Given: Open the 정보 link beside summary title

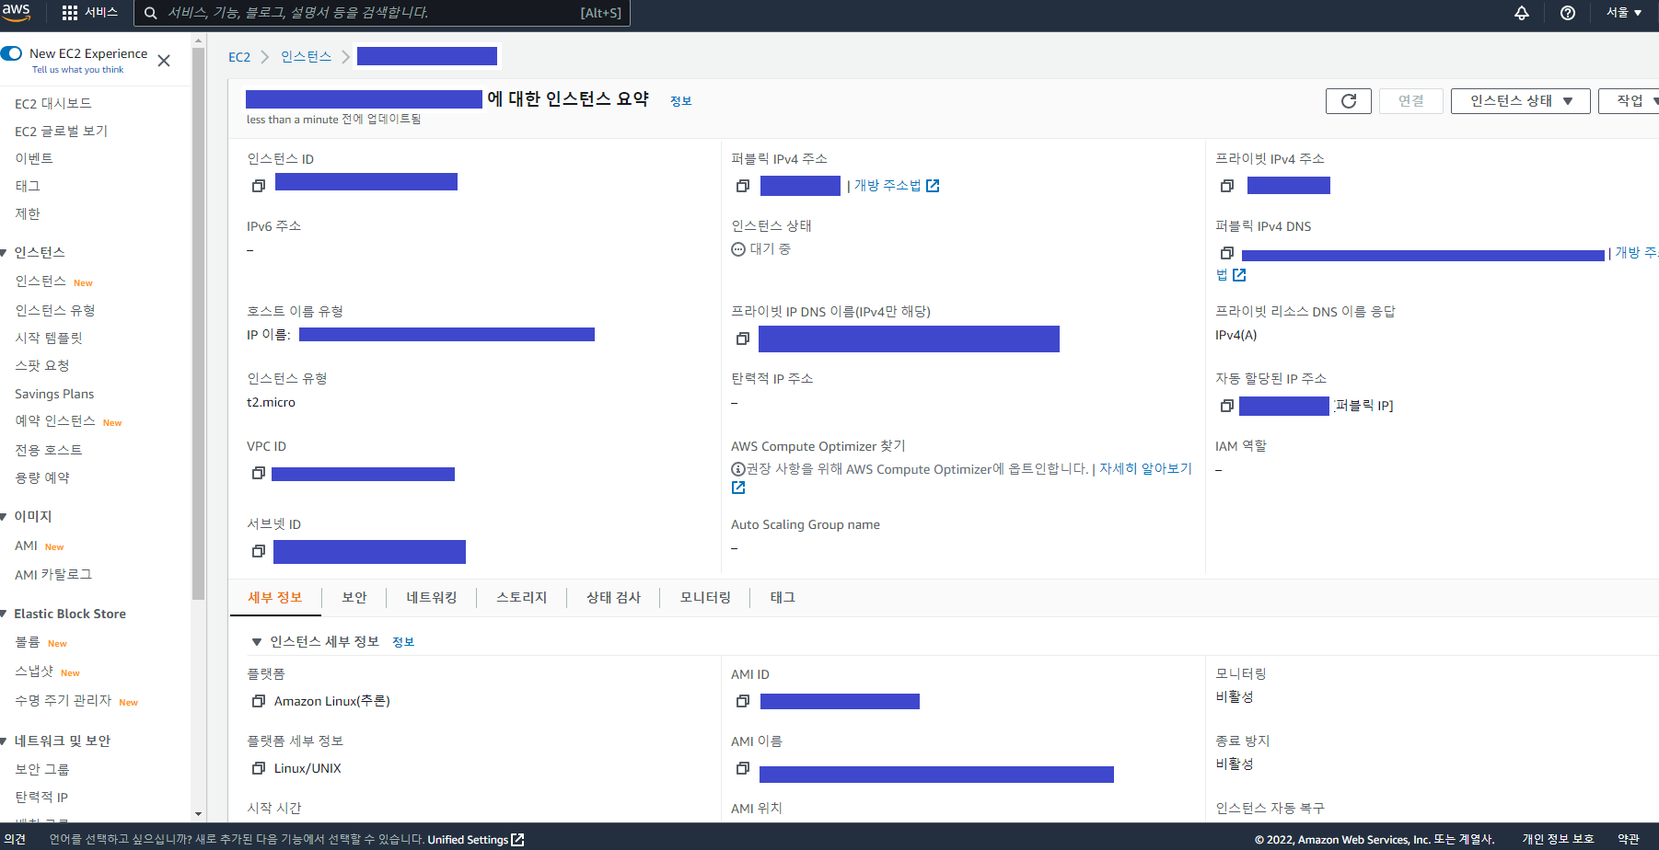Looking at the screenshot, I should 681,101.
